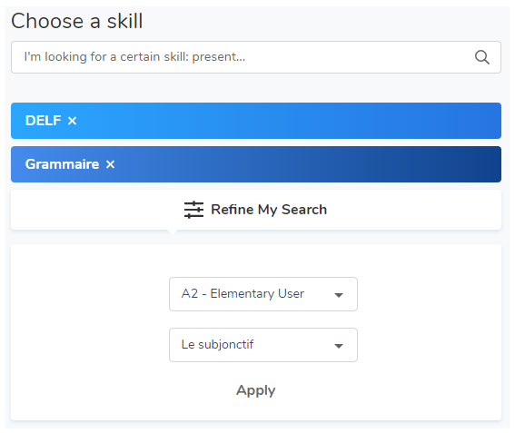The image size is (515, 433).
Task: Expand the Le subjonctif topic dropdown
Action: click(263, 345)
